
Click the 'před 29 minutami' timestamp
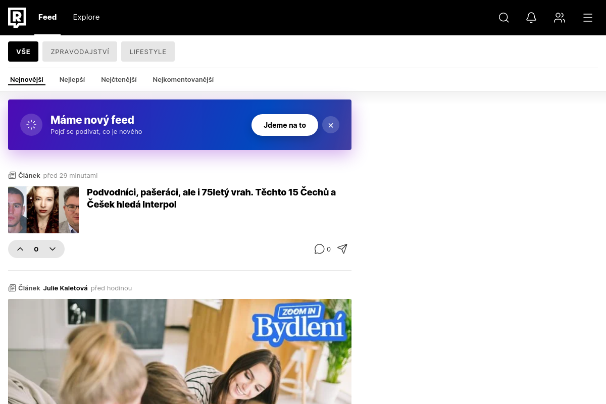click(70, 175)
